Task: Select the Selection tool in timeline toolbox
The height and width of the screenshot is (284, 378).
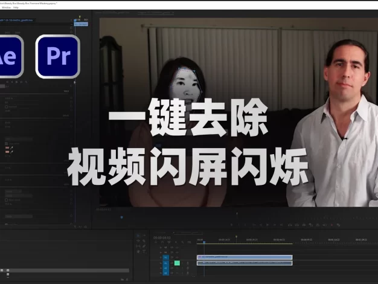Action: pos(138,236)
